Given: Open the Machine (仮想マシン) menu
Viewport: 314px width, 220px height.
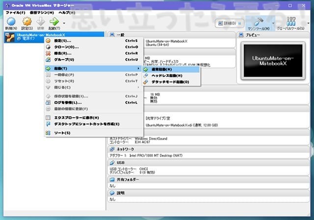Looking at the screenshot, I should 42,13.
